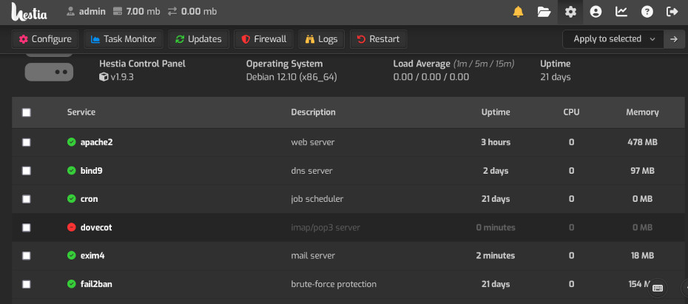688x304 pixels.
Task: Click the Hestia logo
Action: (x=29, y=11)
